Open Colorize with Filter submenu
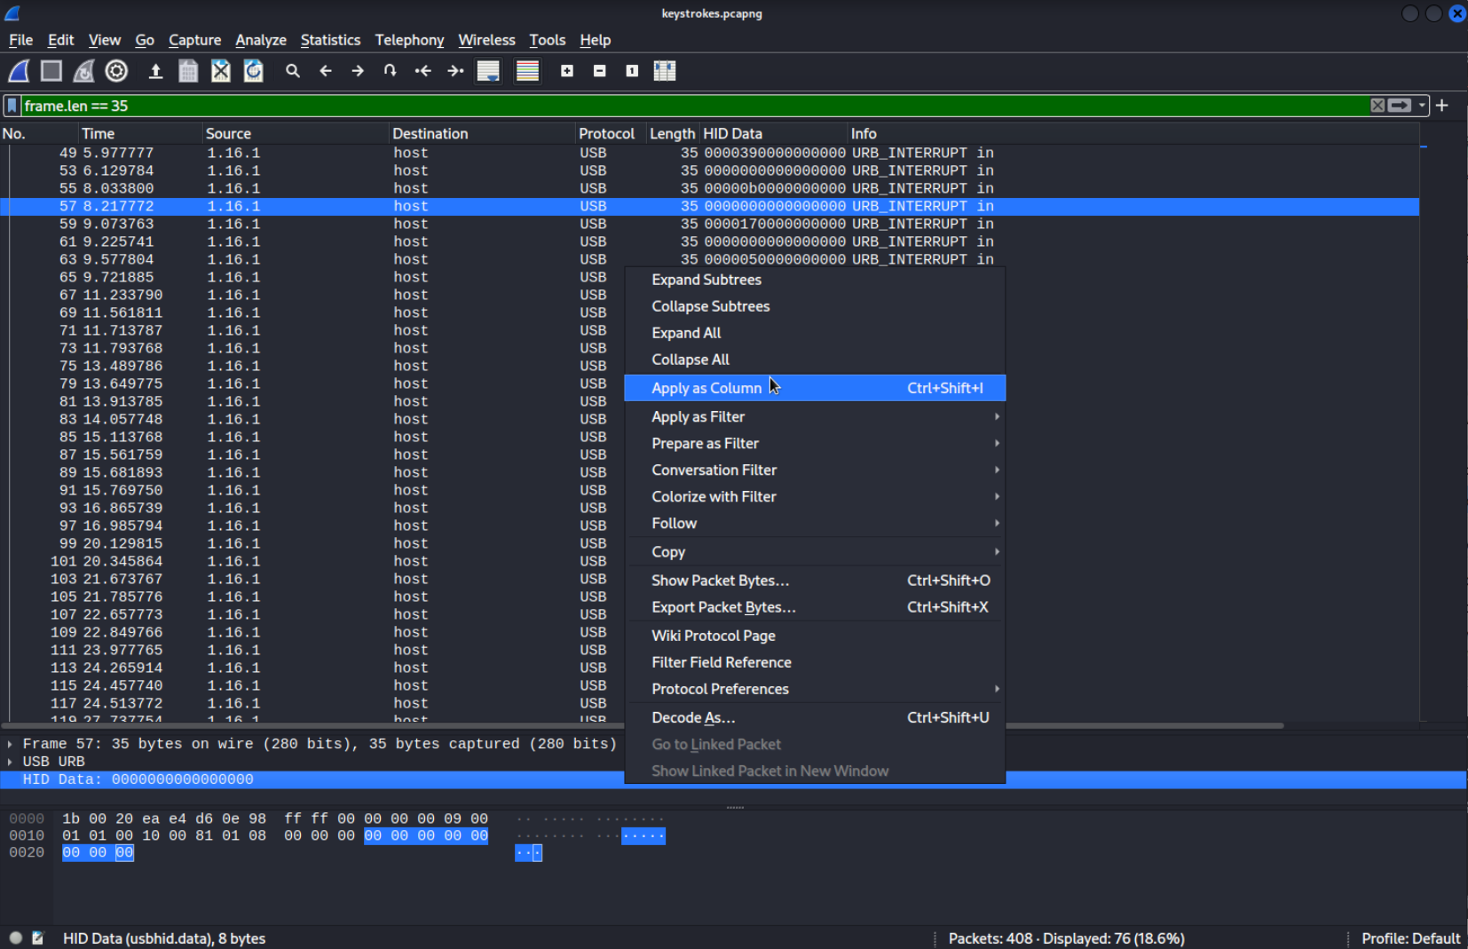The height and width of the screenshot is (949, 1468). (x=815, y=496)
